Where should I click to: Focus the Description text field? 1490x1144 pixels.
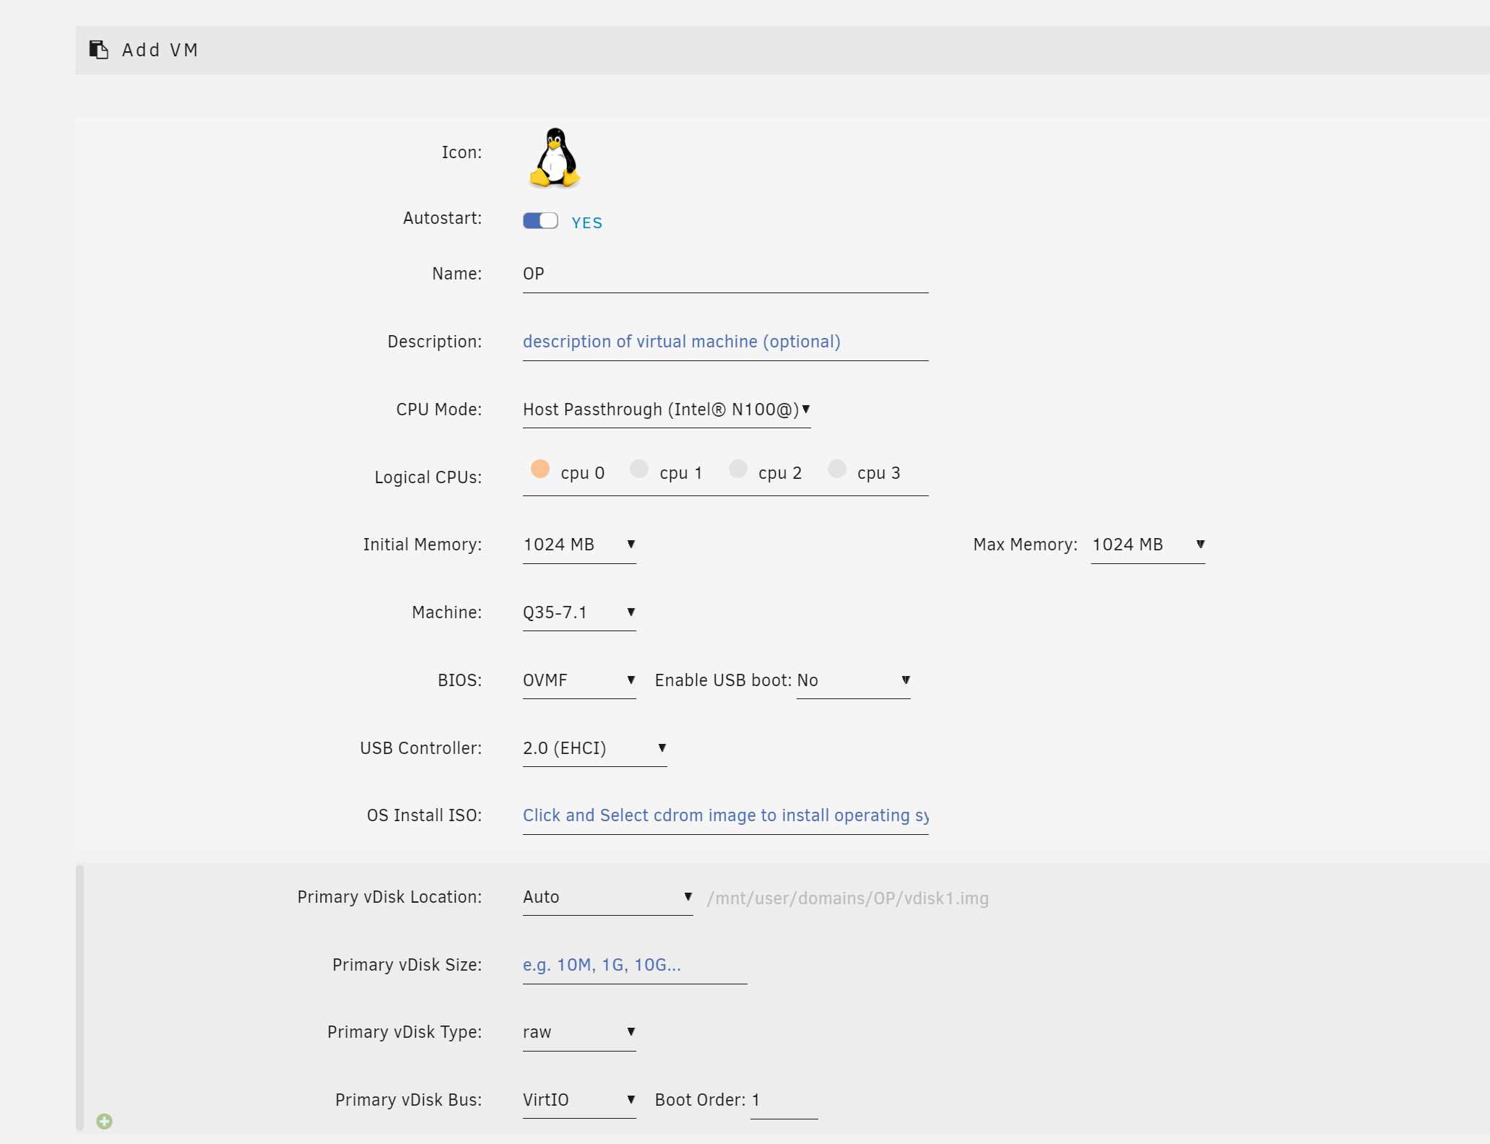click(x=725, y=342)
